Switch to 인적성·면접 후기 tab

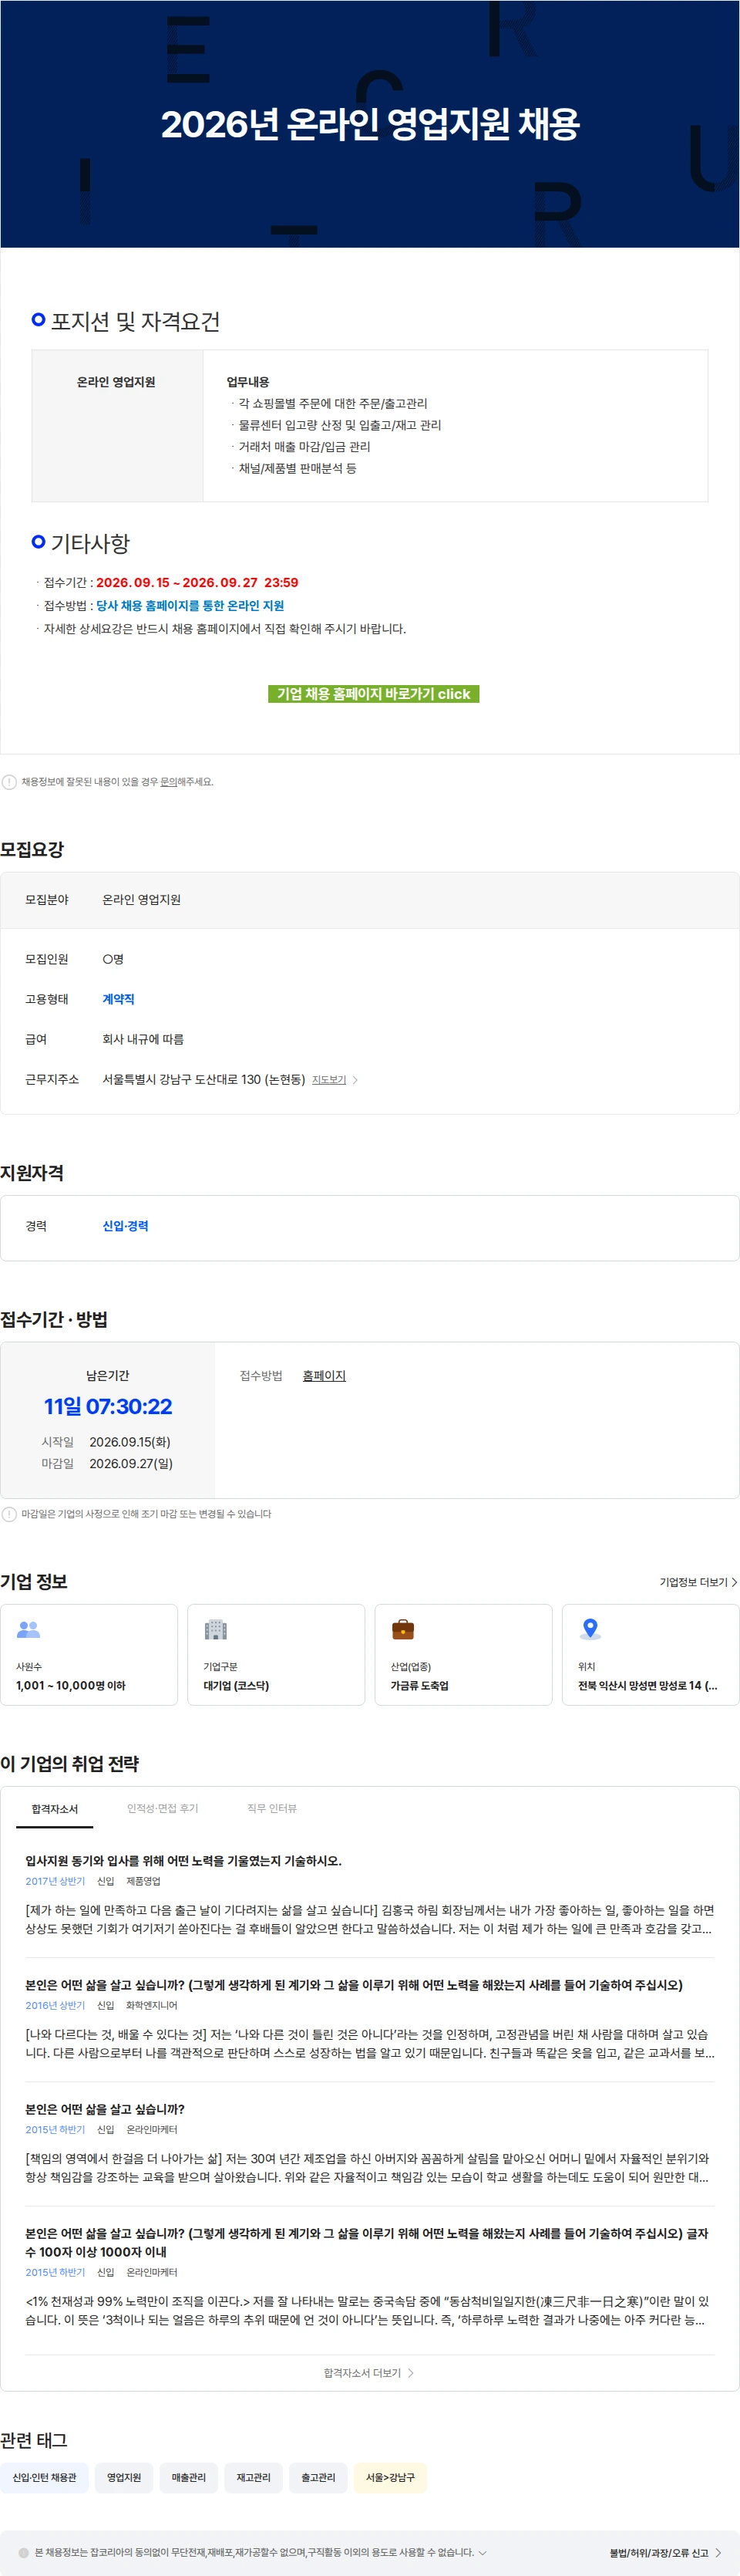coord(163,1808)
